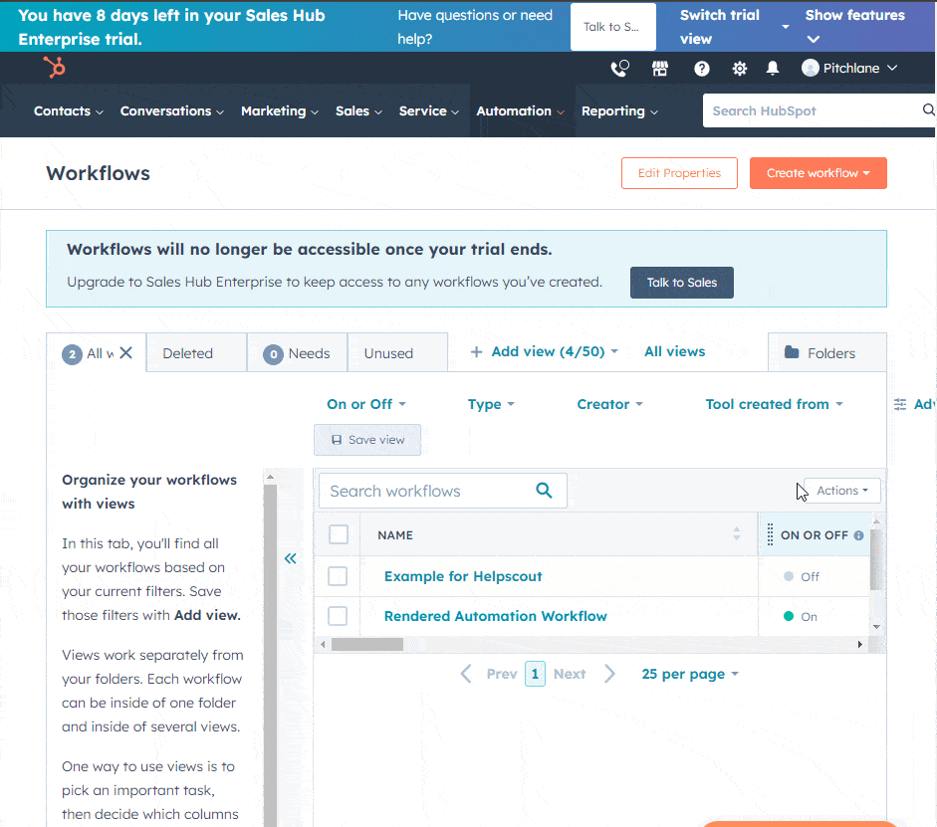937x827 pixels.
Task: Open the Automation navigation menu
Action: click(520, 111)
